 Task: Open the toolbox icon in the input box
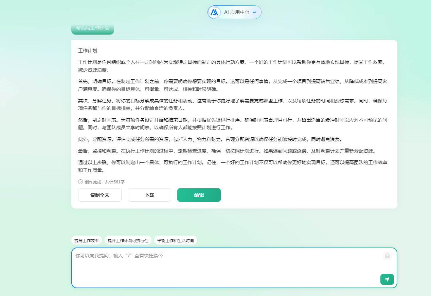387,256
